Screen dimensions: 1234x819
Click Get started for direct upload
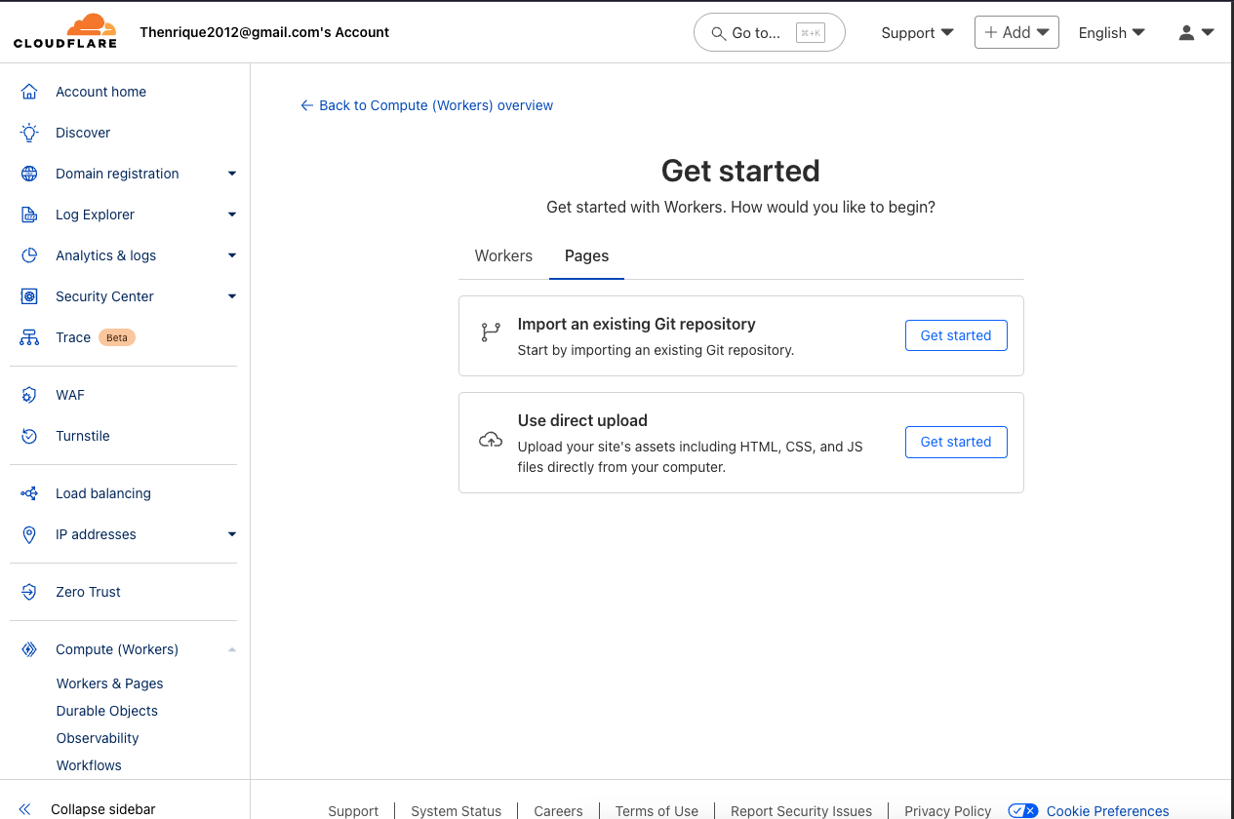pos(956,442)
